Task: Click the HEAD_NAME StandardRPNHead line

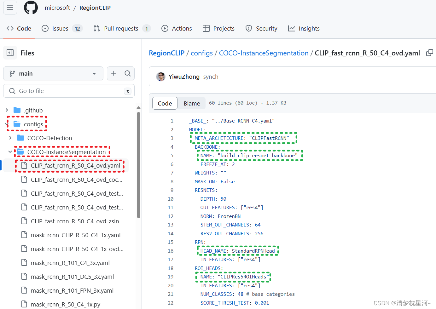Action: (237, 251)
